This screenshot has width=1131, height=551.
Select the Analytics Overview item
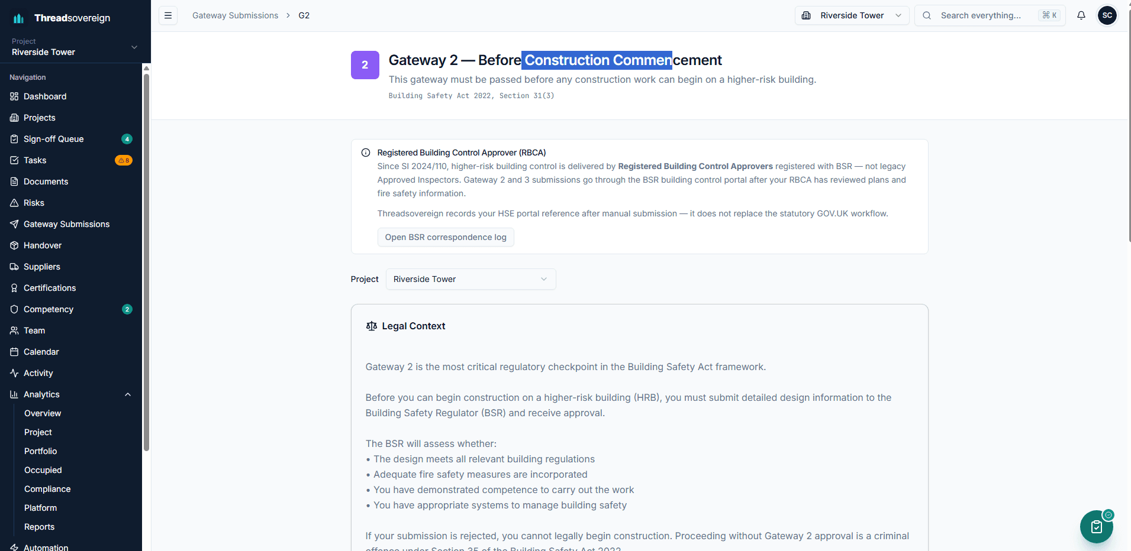point(43,413)
